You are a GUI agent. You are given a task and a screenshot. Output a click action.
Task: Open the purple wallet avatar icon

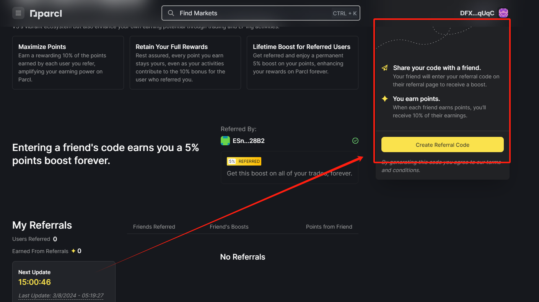pyautogui.click(x=503, y=13)
